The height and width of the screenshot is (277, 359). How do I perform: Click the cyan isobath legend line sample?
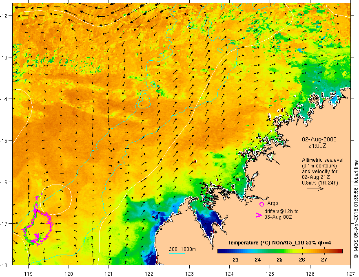[x=177, y=253]
